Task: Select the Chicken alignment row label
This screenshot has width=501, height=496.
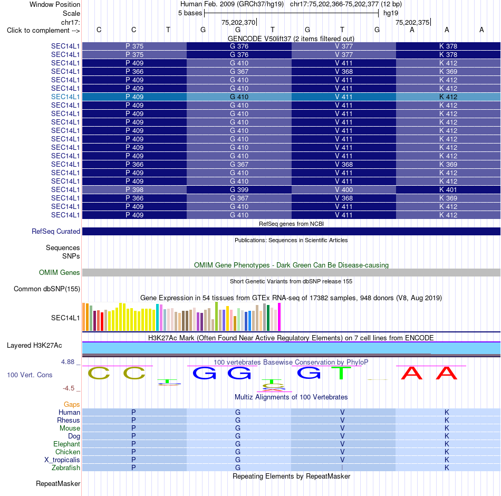Action: point(68,452)
